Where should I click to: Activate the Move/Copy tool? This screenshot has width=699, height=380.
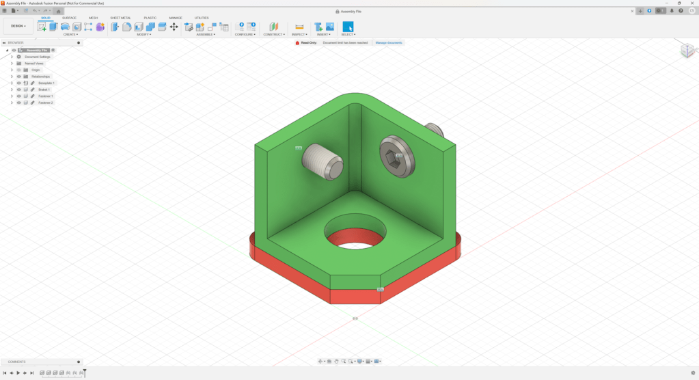coord(174,27)
